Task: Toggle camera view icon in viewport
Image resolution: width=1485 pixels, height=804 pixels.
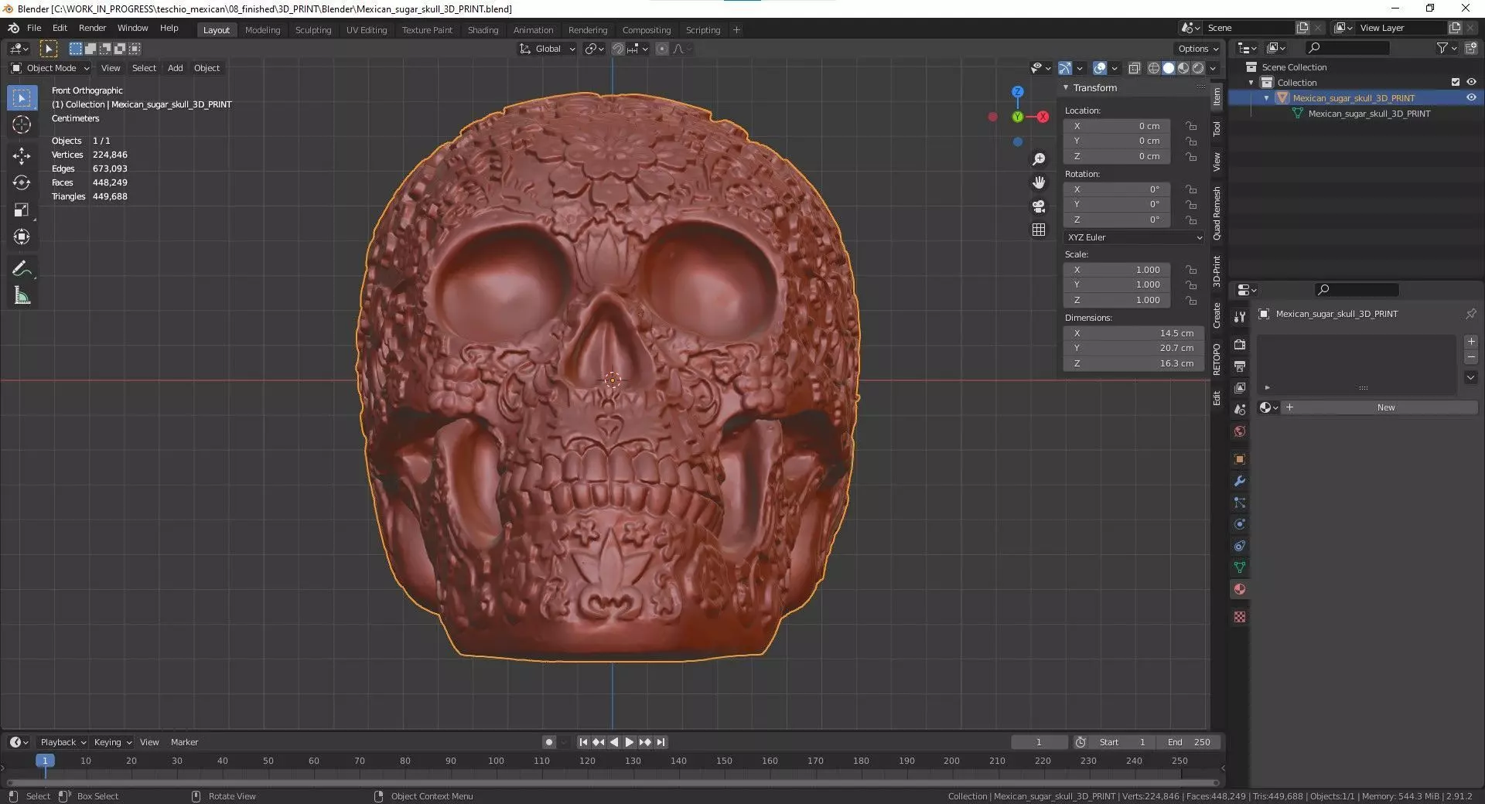Action: click(1039, 206)
